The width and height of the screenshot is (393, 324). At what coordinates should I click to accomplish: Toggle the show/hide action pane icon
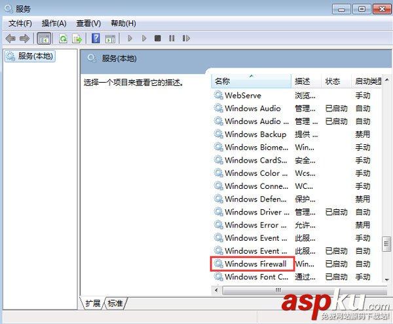coord(110,39)
